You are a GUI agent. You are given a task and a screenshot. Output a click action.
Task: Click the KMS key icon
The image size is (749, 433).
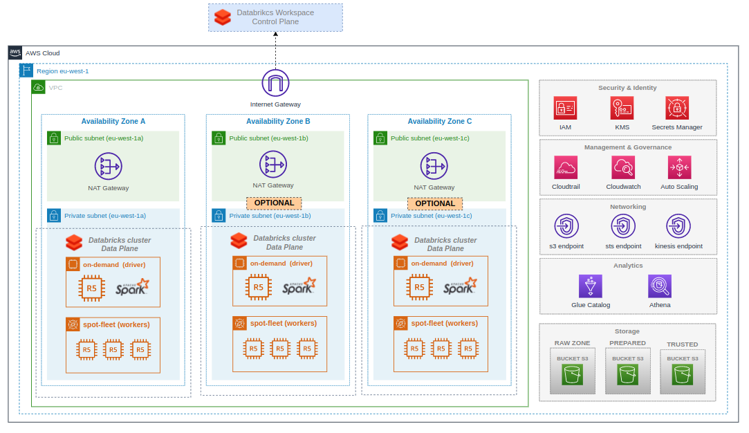[x=622, y=109]
